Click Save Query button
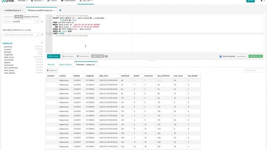The height and width of the screenshot is (150, 267). click(68, 56)
